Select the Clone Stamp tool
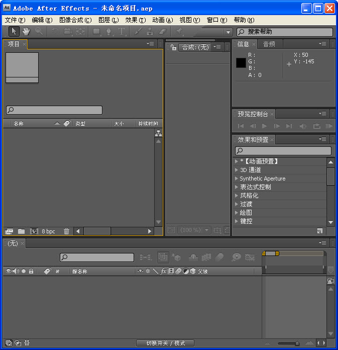Screen dimensions: 338x350 coord(150,32)
